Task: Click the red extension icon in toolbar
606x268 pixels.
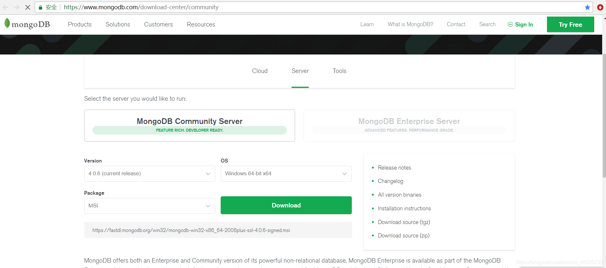Action: point(600,7)
